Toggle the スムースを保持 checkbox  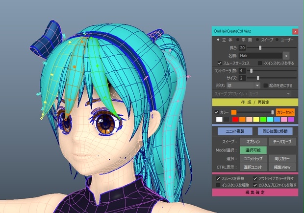pyautogui.click(x=218, y=178)
